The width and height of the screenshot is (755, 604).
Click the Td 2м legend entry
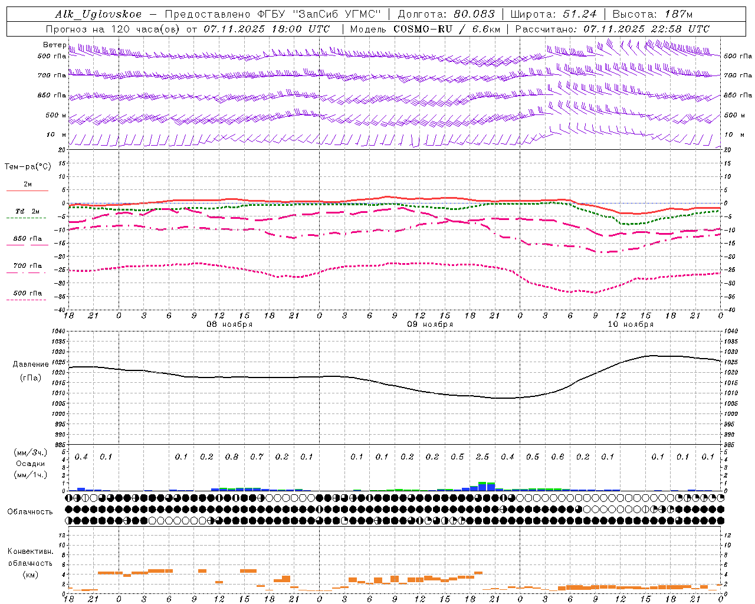(28, 211)
